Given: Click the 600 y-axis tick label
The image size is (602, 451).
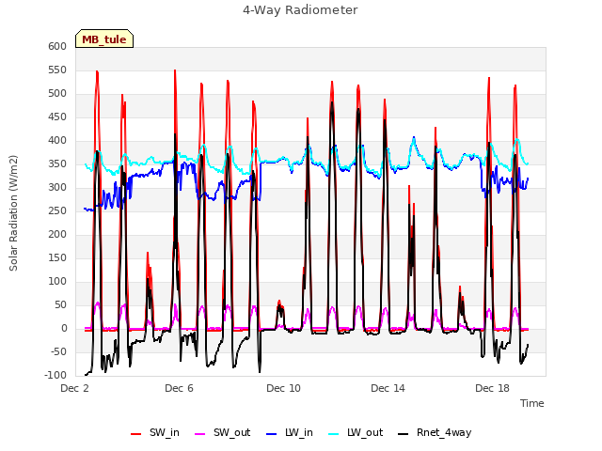Looking at the screenshot, I should click(57, 46).
